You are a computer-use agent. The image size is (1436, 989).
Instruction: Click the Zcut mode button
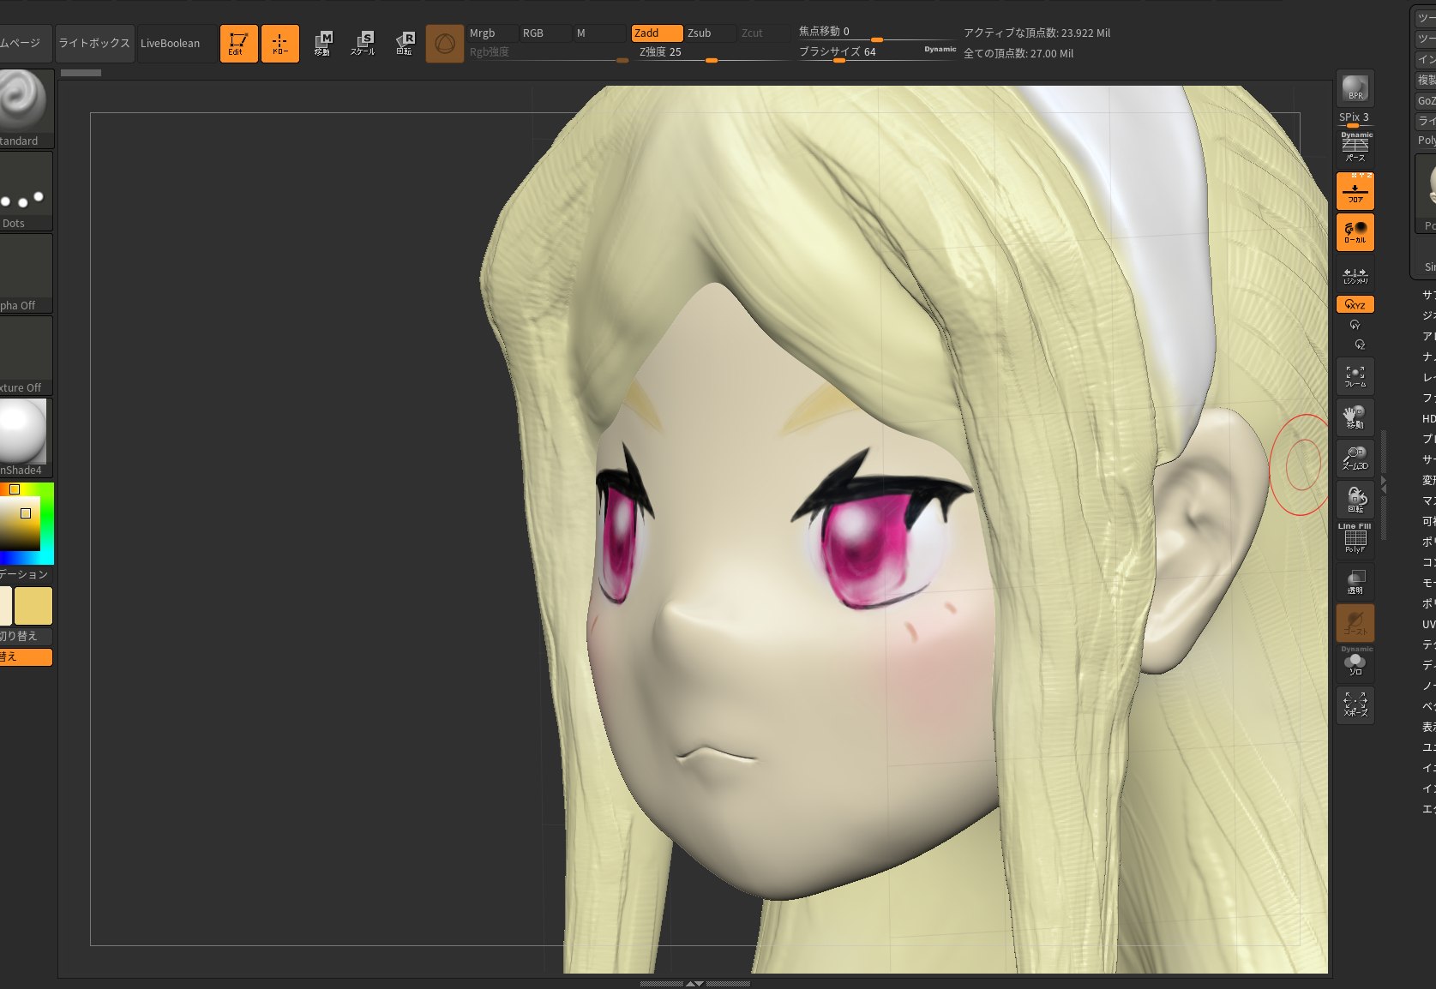(x=763, y=33)
